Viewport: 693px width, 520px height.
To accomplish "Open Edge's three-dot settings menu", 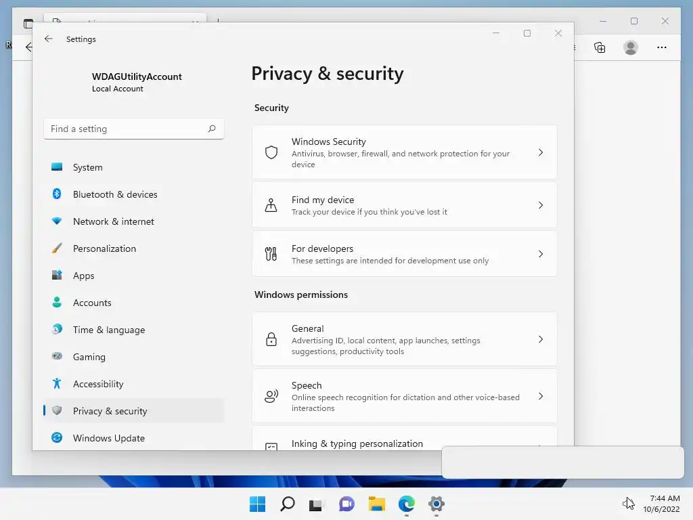I will pos(662,47).
